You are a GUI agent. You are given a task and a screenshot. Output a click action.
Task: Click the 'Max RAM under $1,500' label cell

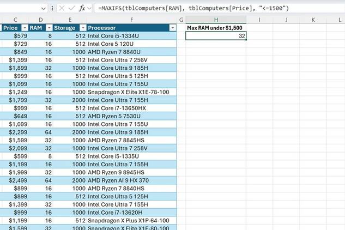tap(216, 28)
